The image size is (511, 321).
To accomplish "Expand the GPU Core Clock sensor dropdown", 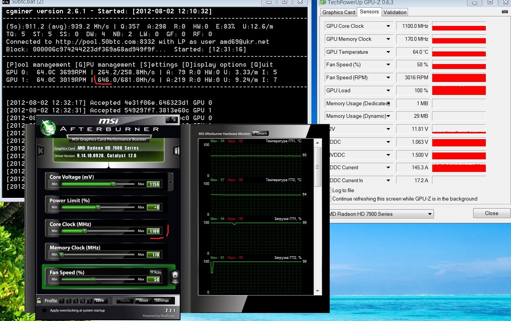I will coord(388,26).
